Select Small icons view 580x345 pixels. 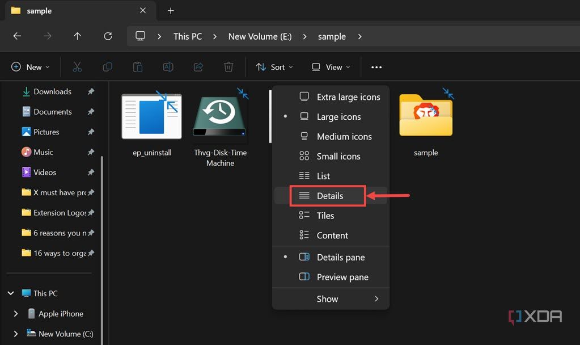tap(331, 156)
